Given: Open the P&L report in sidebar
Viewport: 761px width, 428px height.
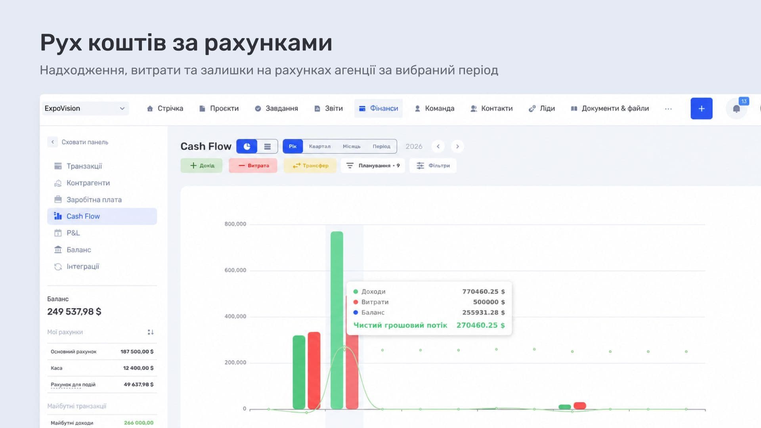Looking at the screenshot, I should coord(102,233).
